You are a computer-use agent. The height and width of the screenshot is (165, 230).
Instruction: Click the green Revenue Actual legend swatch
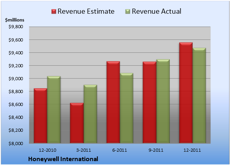click(128, 11)
